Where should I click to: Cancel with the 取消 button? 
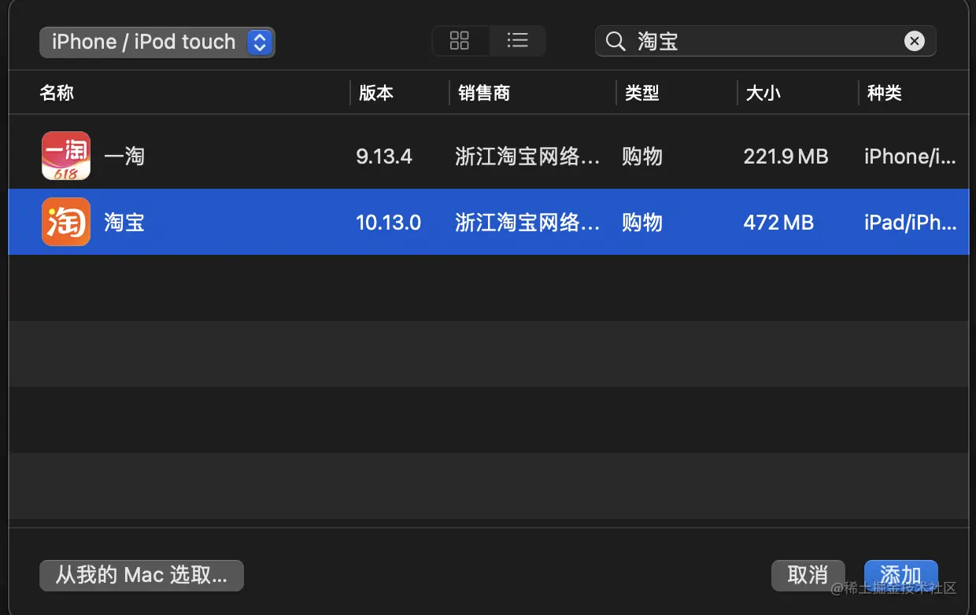tap(808, 575)
